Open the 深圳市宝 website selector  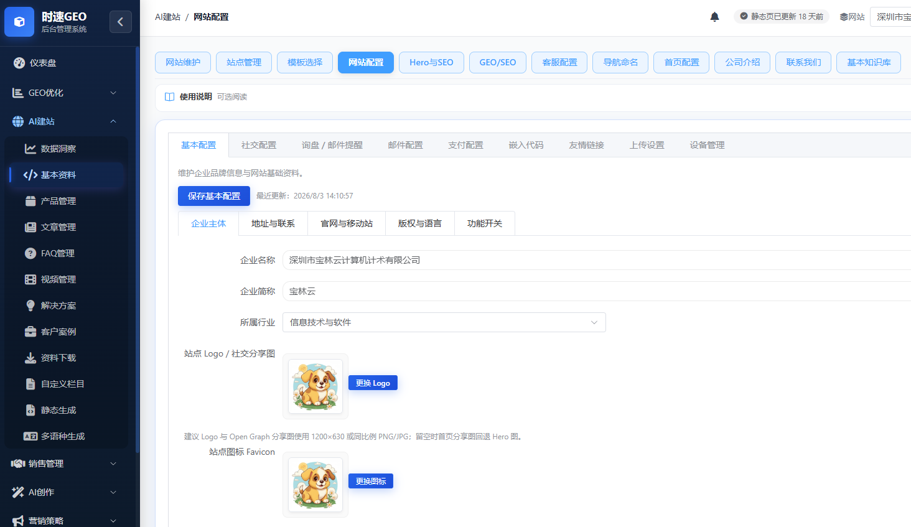point(890,17)
